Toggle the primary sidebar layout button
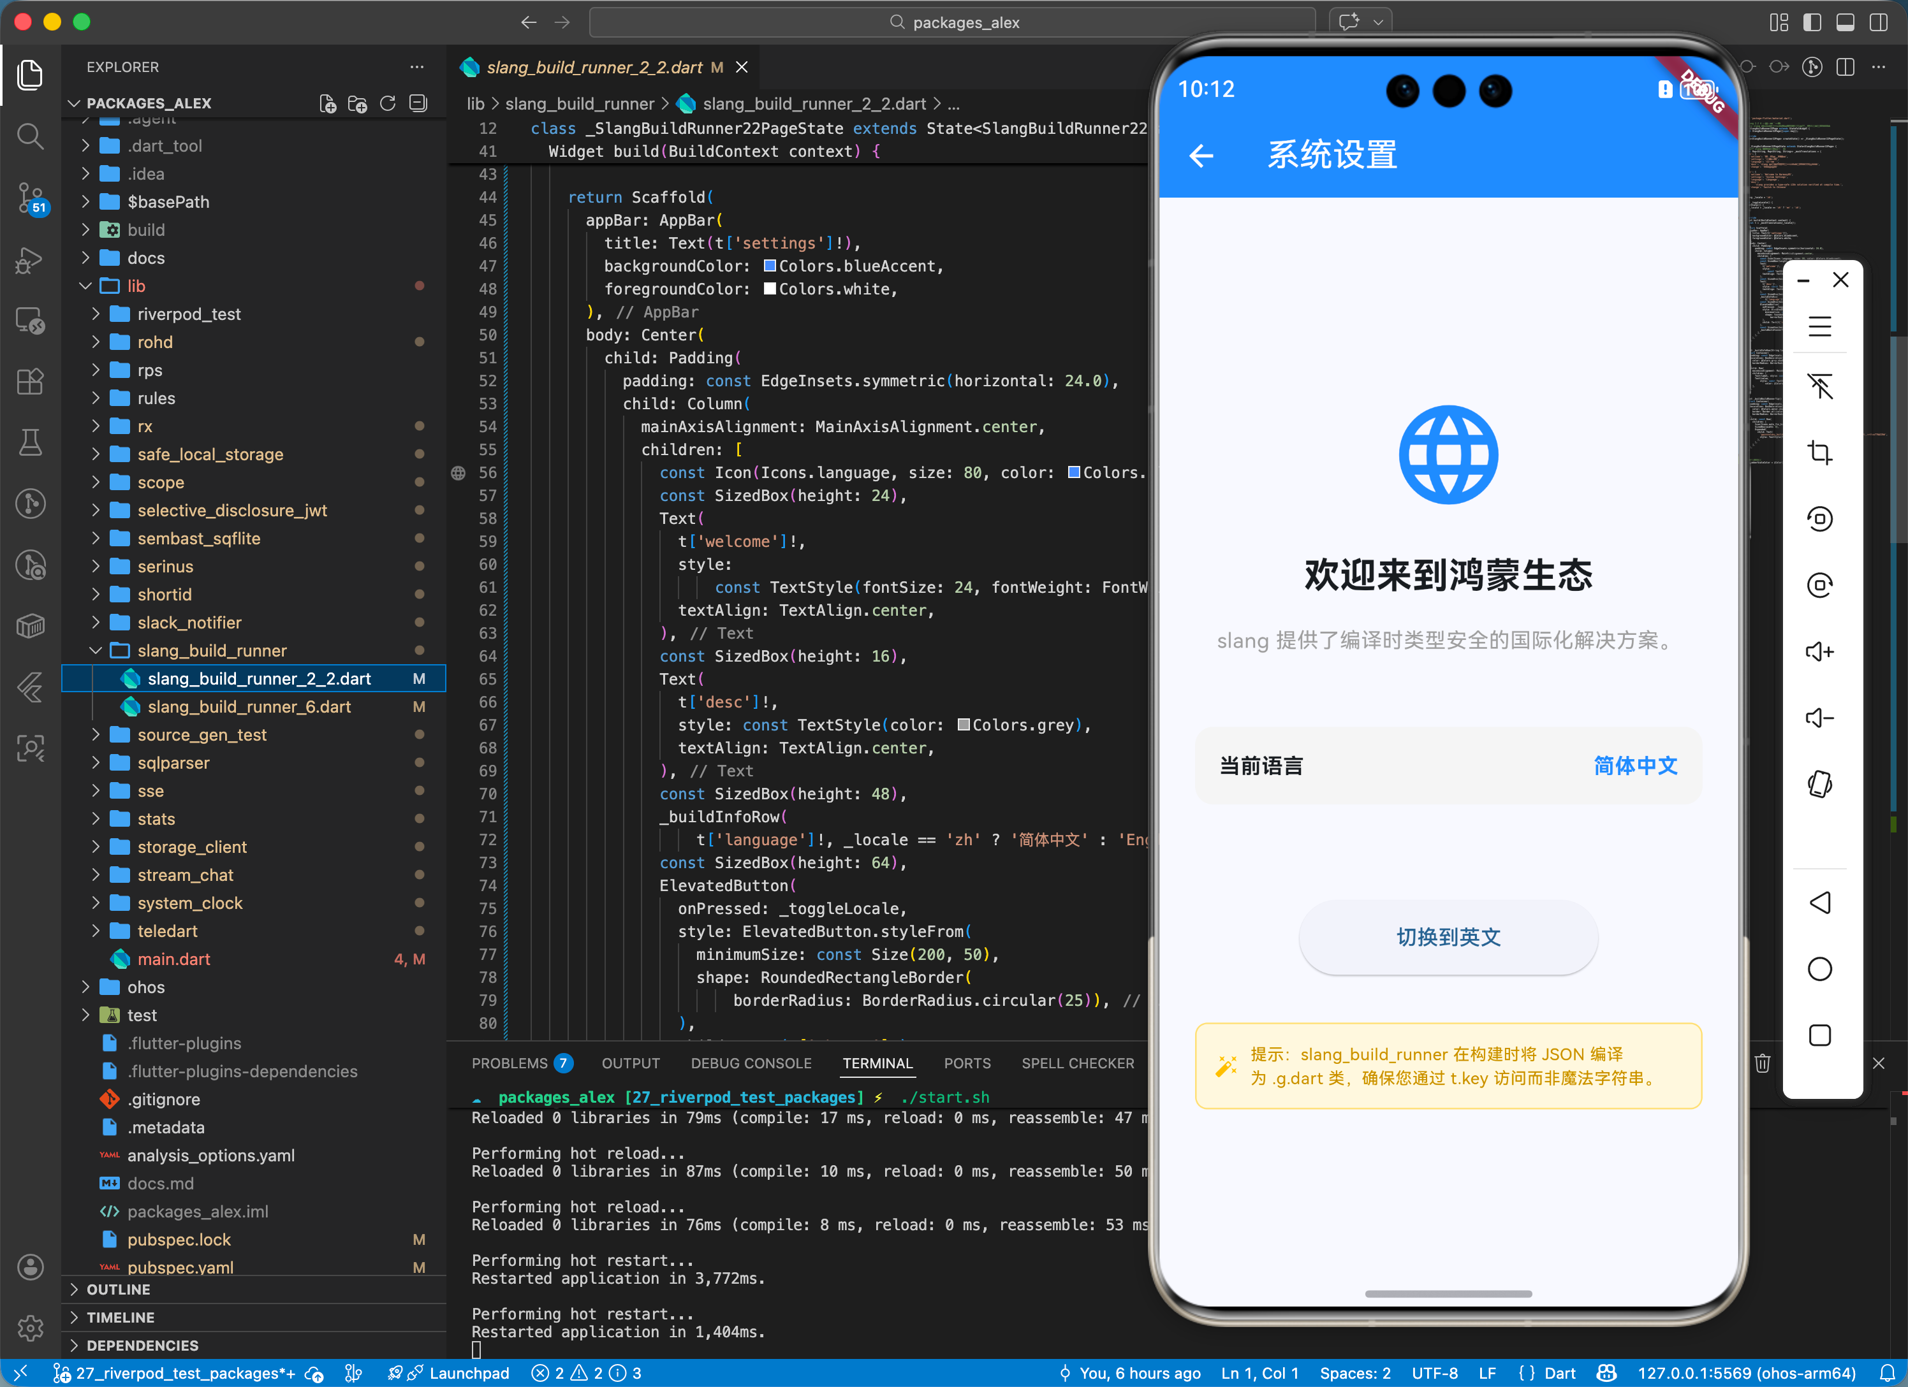1908x1387 pixels. pyautogui.click(x=1812, y=22)
